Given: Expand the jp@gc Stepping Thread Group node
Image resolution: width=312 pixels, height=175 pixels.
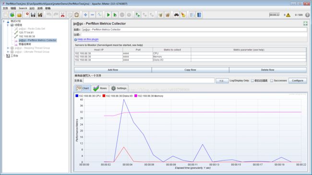Looking at the screenshot, I should click(x=8, y=48).
